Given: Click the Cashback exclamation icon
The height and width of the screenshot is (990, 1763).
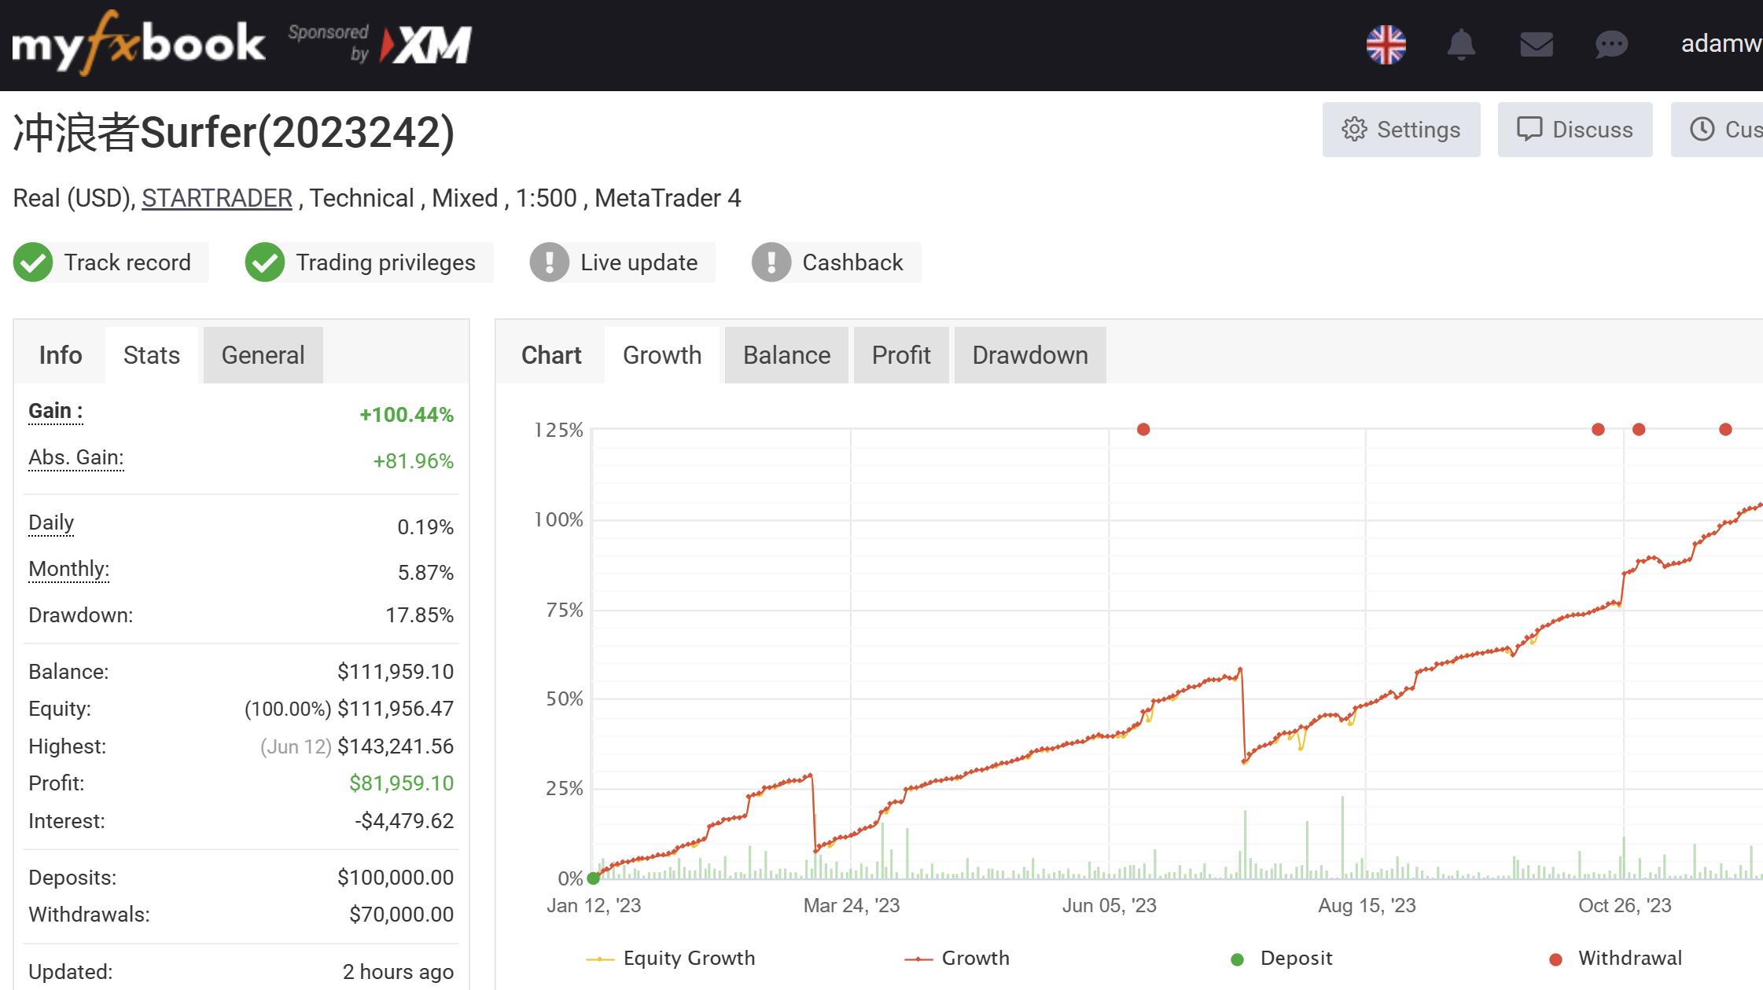Looking at the screenshot, I should 771,262.
